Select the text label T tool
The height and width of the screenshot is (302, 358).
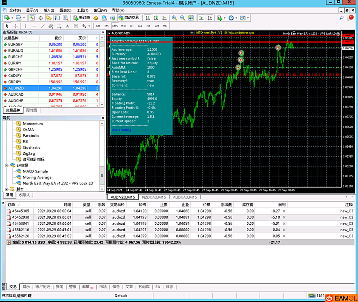coord(76,26)
